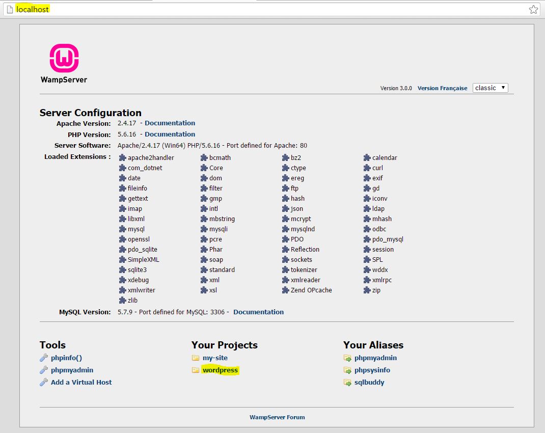Open the wordpress project
The image size is (545, 433).
(x=220, y=370)
